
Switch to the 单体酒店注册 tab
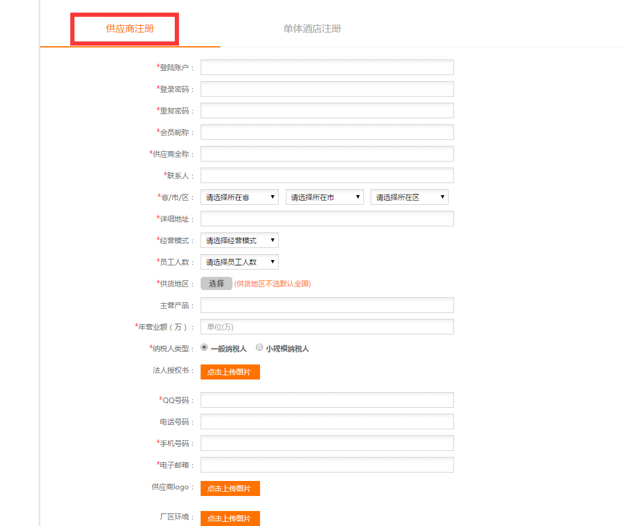(x=312, y=29)
